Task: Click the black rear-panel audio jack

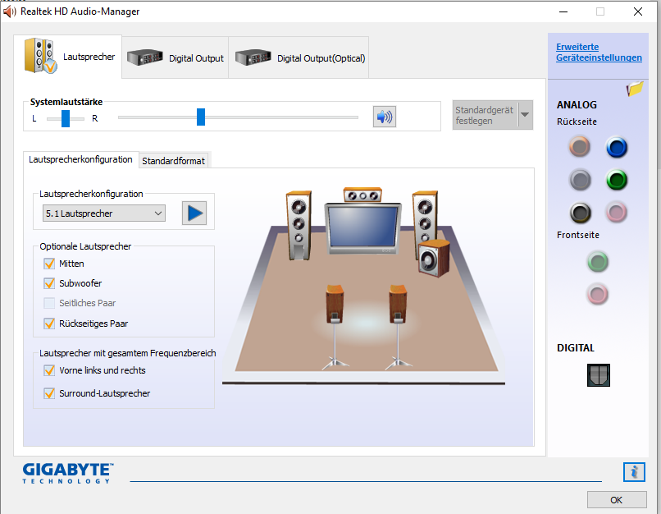Action: (x=580, y=213)
